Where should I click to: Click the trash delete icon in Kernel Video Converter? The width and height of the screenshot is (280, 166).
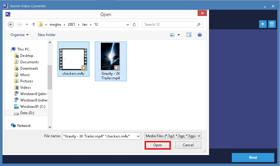tap(272, 24)
